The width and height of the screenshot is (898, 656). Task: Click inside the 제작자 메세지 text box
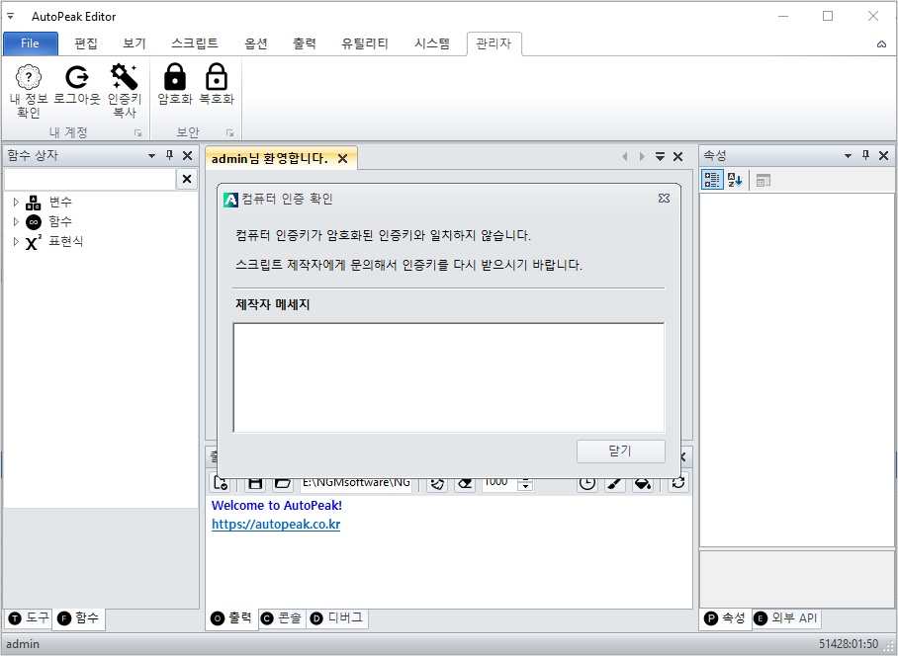448,377
